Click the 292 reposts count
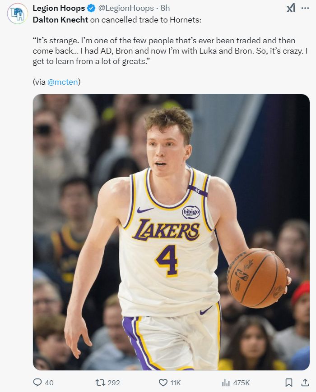The image size is (316, 392). pos(114,383)
